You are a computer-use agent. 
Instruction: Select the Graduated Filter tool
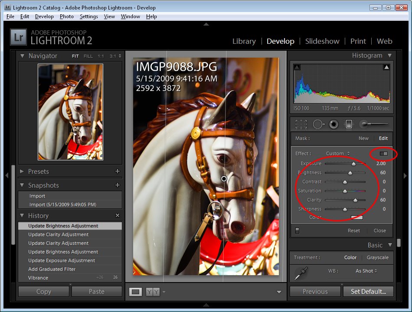point(349,124)
